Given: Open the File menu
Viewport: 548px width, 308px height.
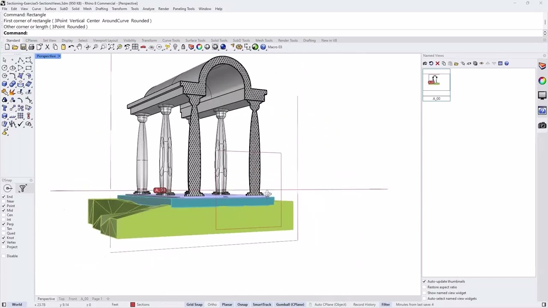Looking at the screenshot, I should click(4, 9).
